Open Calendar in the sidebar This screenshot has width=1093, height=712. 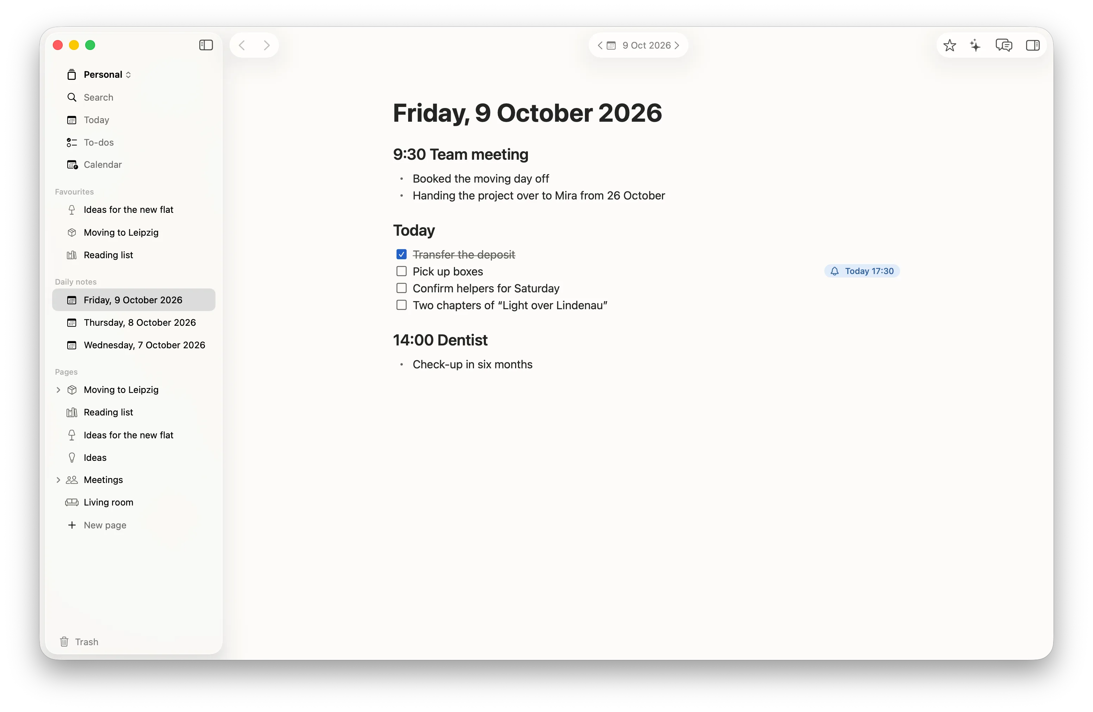pos(133,164)
